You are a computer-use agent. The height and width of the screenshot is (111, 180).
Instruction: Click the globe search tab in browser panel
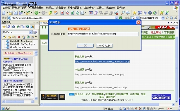28,27
